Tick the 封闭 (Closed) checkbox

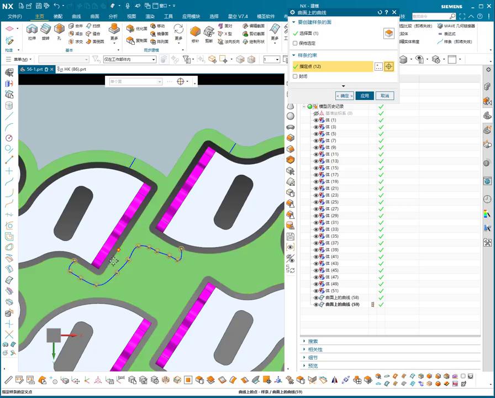coord(295,76)
